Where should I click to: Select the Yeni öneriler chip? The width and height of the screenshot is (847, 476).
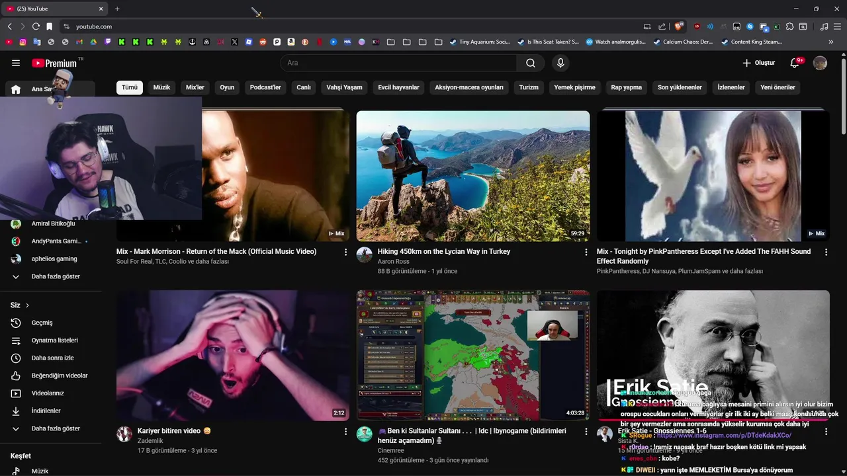[x=778, y=87]
